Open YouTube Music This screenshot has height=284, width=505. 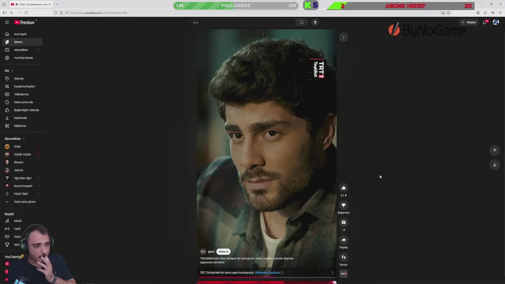pos(22,58)
